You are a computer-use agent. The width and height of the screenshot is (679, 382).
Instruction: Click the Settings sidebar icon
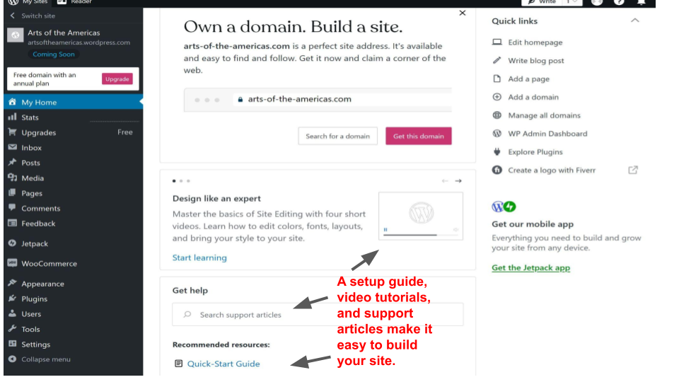pos(12,344)
